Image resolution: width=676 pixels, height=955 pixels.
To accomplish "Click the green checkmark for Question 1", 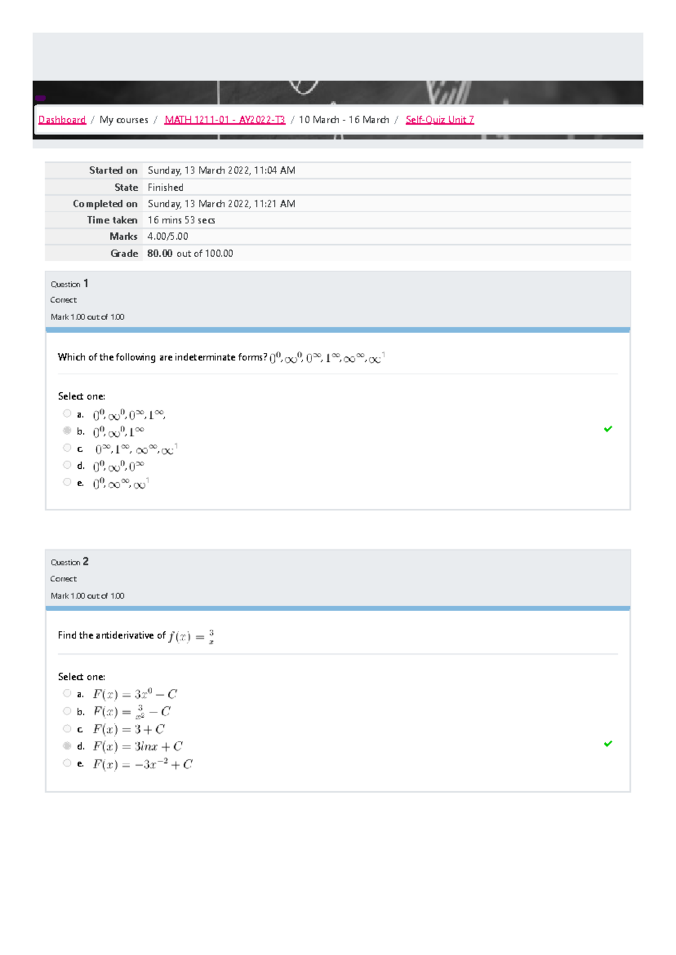I will tap(608, 429).
